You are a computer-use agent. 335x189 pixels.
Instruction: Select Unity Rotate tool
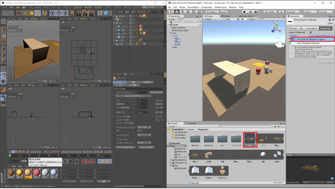(182, 12)
